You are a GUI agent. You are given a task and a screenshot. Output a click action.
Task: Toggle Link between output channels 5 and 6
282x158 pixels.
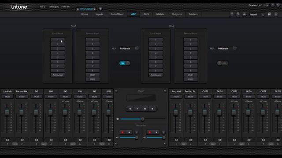click(x=241, y=144)
